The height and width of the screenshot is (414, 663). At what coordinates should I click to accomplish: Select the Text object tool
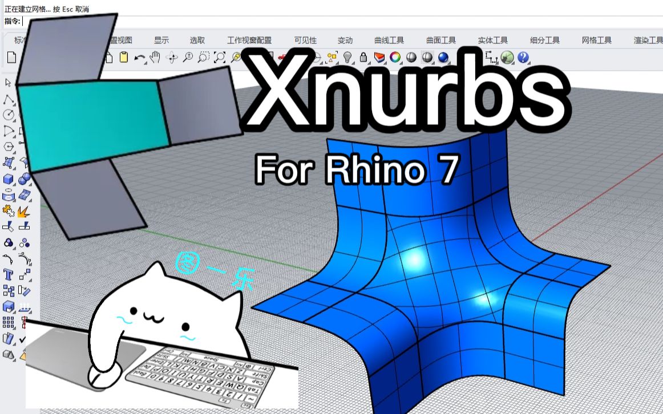pyautogui.click(x=8, y=275)
